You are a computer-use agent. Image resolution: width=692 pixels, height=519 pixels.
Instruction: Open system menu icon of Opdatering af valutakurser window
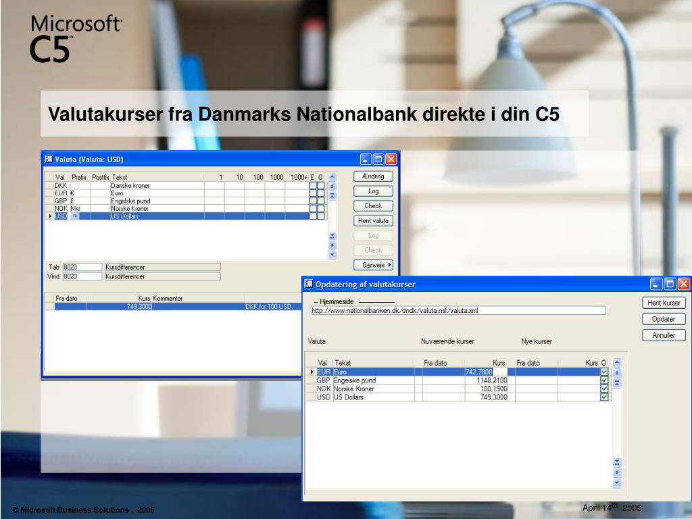point(308,284)
